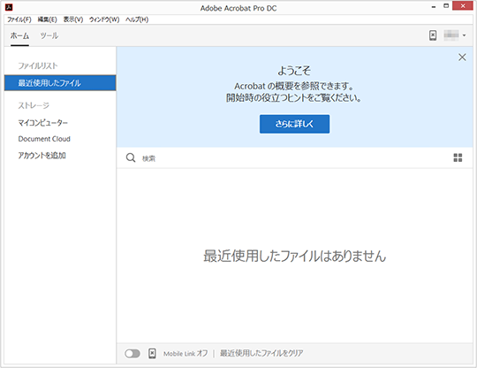Open マイコンピューター storage
The width and height of the screenshot is (477, 368).
point(43,123)
